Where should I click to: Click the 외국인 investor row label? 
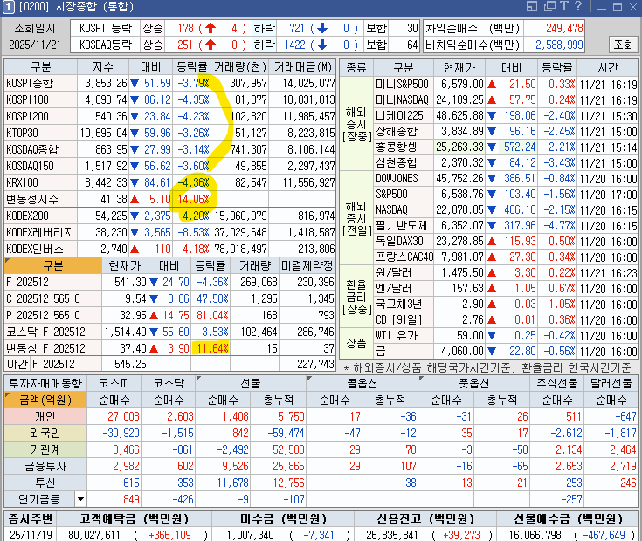point(45,433)
